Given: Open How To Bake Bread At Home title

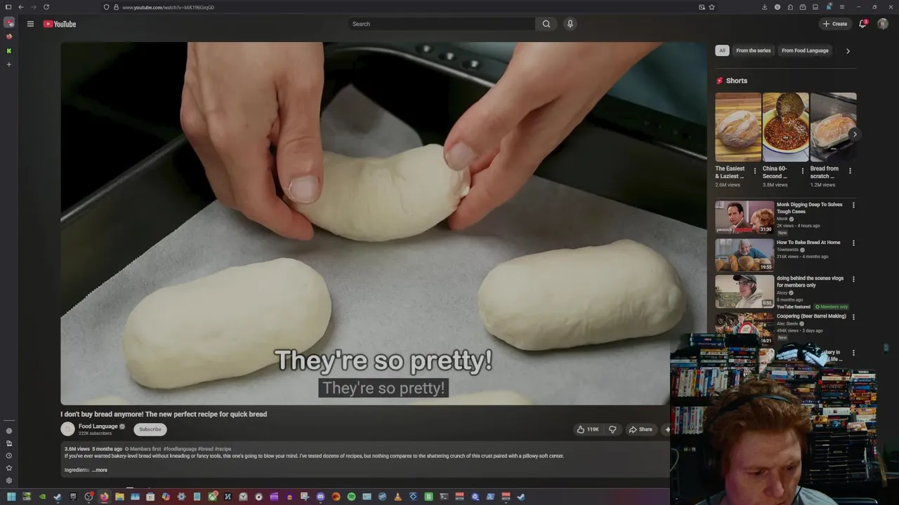Looking at the screenshot, I should click(808, 243).
